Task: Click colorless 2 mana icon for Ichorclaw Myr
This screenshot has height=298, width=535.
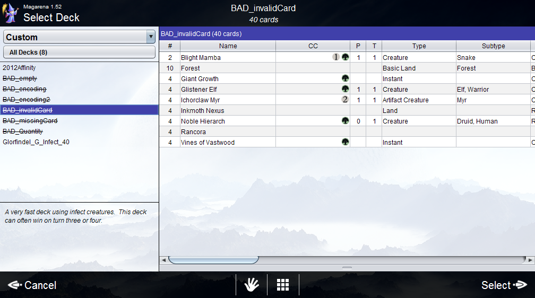Action: pos(345,100)
